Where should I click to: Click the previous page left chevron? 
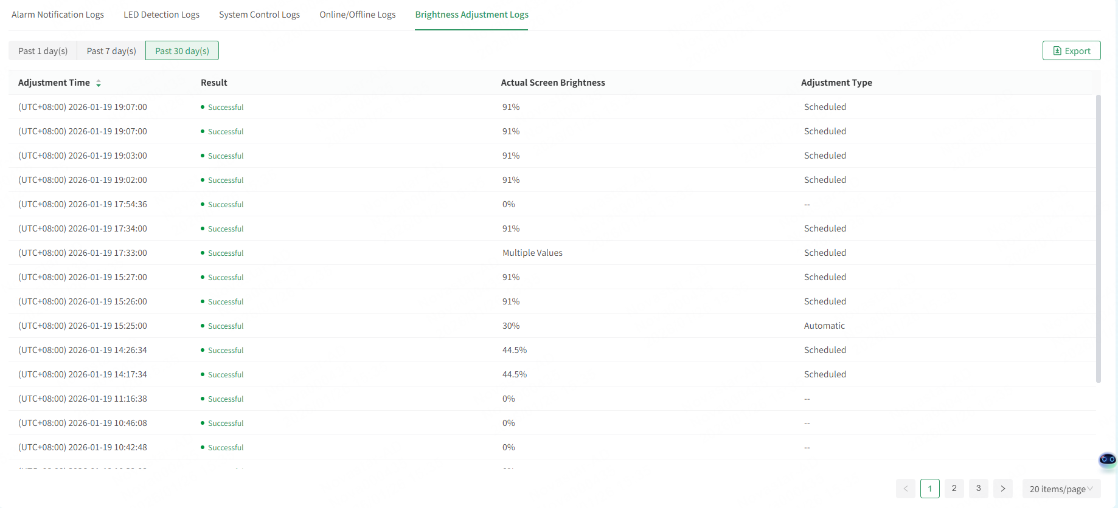[x=906, y=489]
